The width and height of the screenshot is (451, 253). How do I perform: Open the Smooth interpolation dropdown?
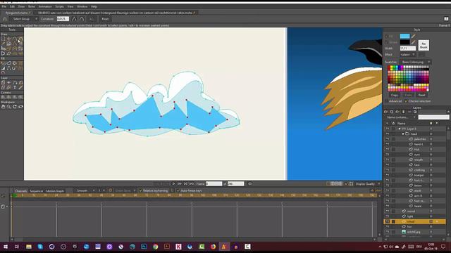click(84, 190)
